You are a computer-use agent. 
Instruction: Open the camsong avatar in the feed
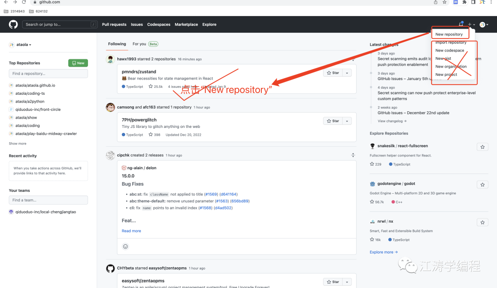[x=110, y=107]
